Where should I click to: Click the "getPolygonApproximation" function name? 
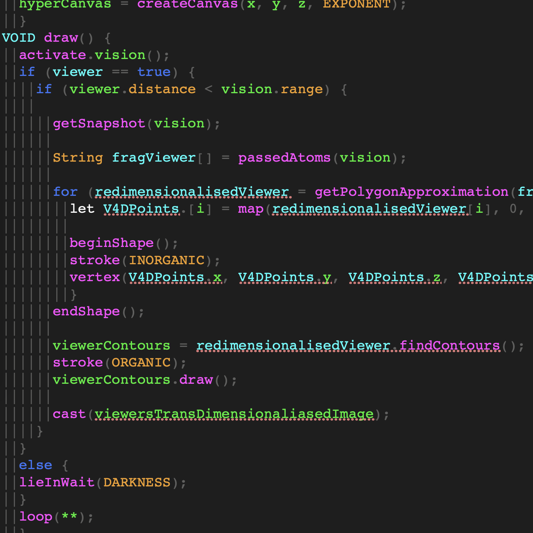coord(412,192)
